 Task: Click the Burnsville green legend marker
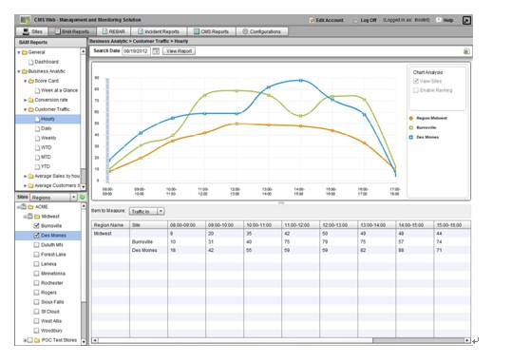tap(411, 127)
